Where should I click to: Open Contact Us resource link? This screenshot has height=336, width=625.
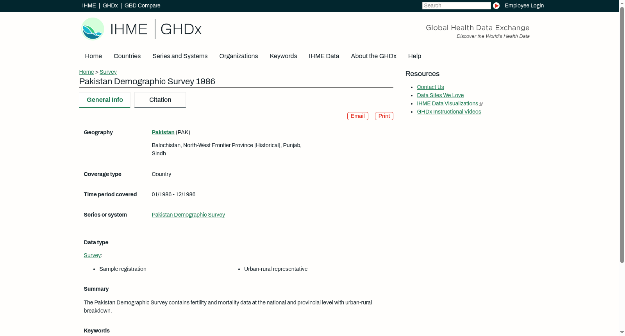(430, 87)
